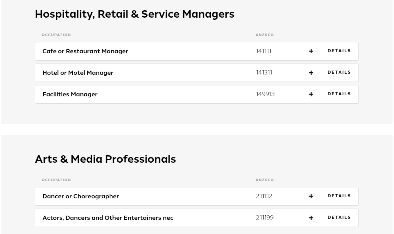Open DETAILS for Facilities Manager

click(x=339, y=94)
